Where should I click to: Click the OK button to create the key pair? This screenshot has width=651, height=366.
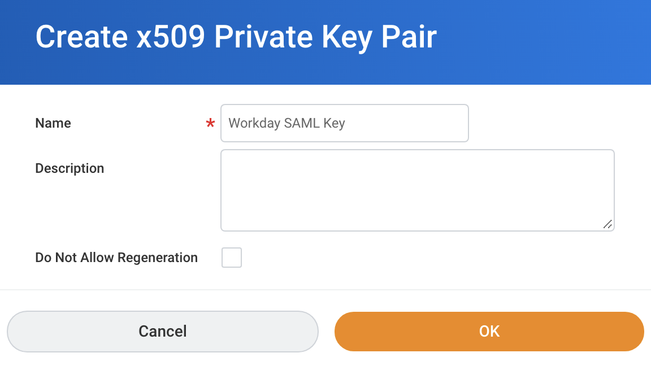click(x=489, y=332)
